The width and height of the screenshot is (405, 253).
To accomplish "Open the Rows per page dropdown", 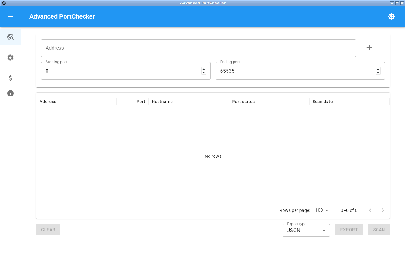I will tap(322, 210).
